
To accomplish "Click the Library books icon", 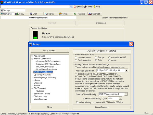I will (16, 14).
